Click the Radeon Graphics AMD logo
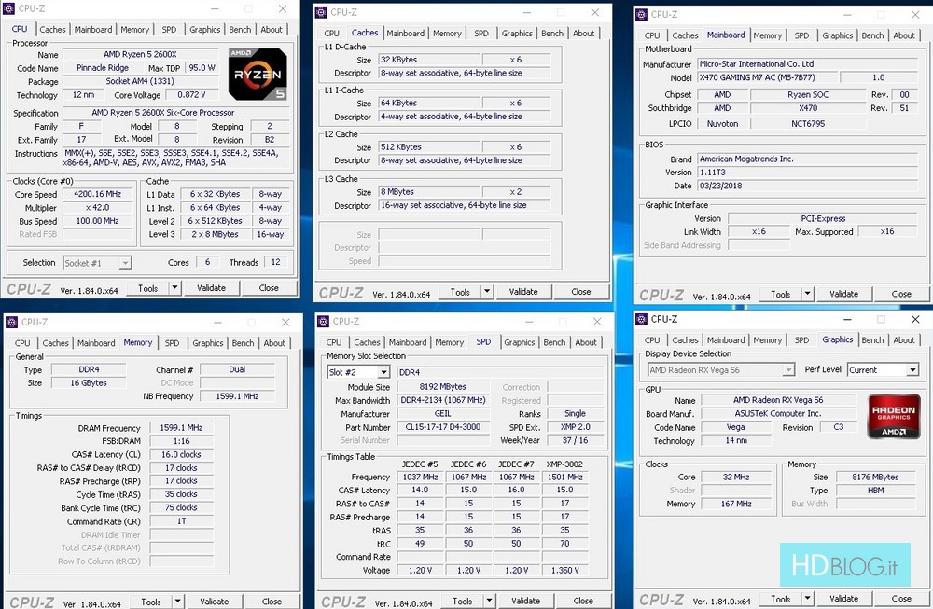 coord(894,416)
